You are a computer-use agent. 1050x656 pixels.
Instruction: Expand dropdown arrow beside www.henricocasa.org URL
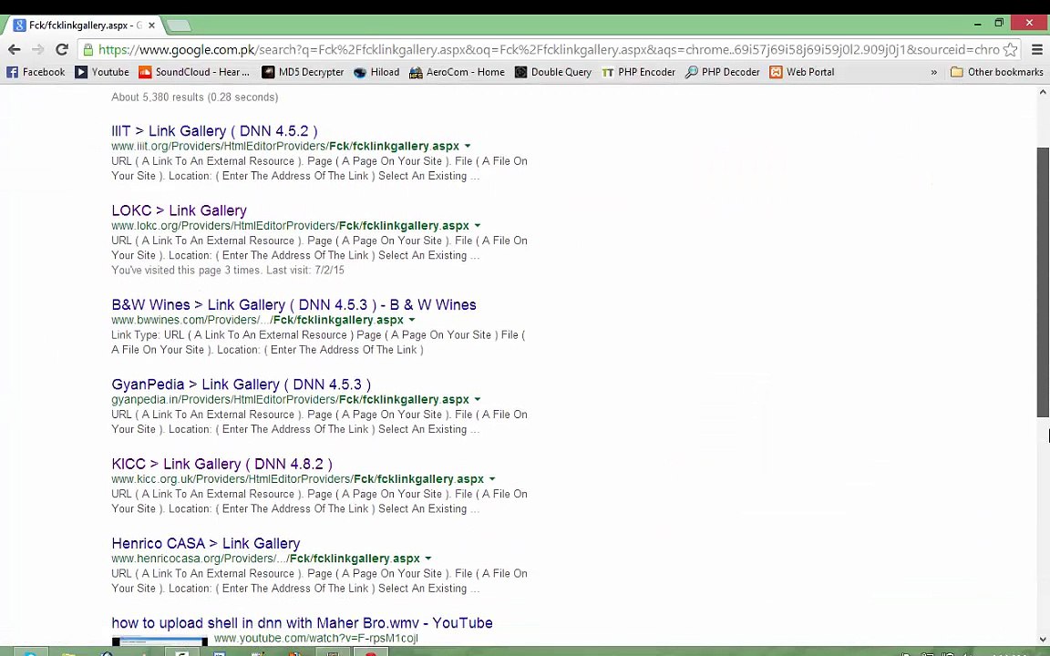(x=427, y=559)
